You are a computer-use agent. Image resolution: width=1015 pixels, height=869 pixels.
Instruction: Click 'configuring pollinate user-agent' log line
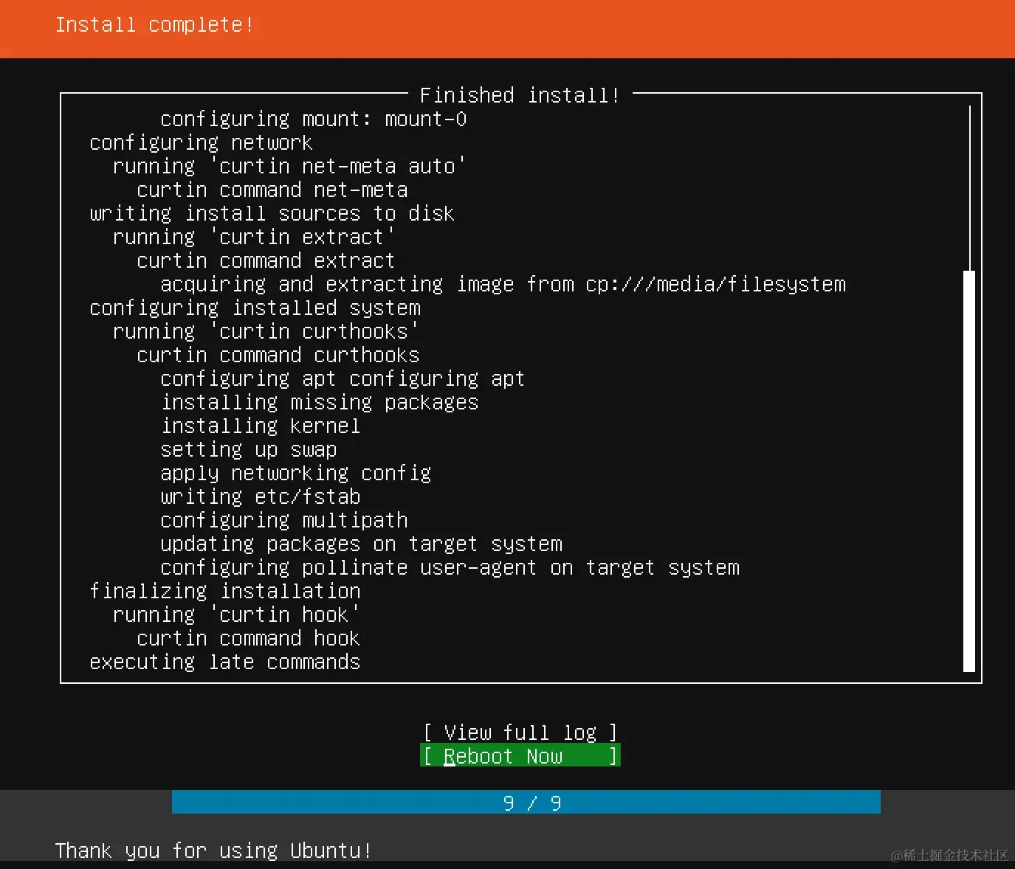[450, 567]
